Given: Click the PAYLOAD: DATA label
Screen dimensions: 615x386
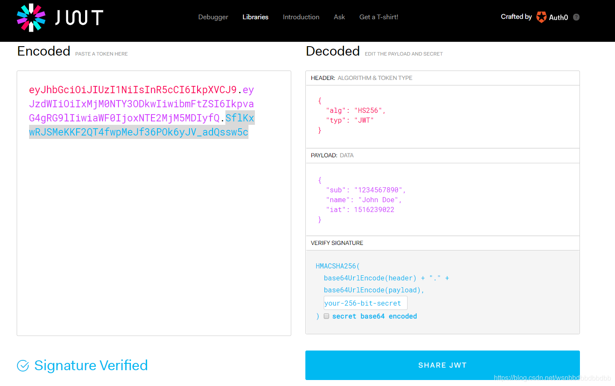Looking at the screenshot, I should pyautogui.click(x=332, y=155).
